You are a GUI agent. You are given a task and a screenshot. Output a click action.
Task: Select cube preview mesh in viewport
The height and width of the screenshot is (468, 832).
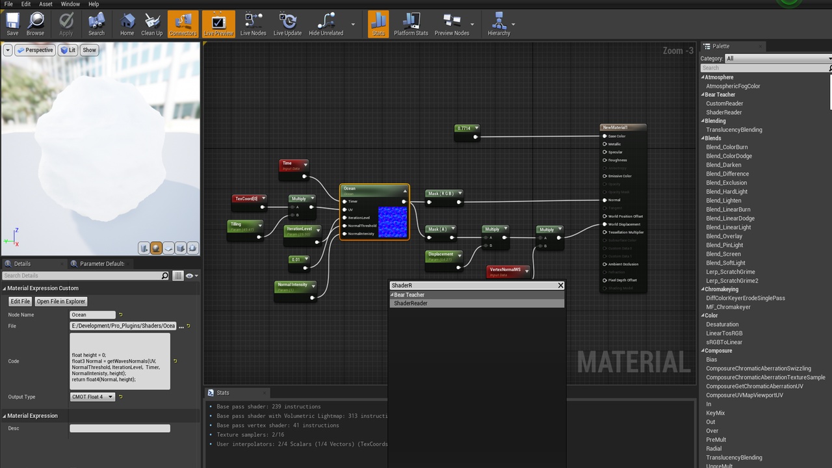[x=181, y=248]
